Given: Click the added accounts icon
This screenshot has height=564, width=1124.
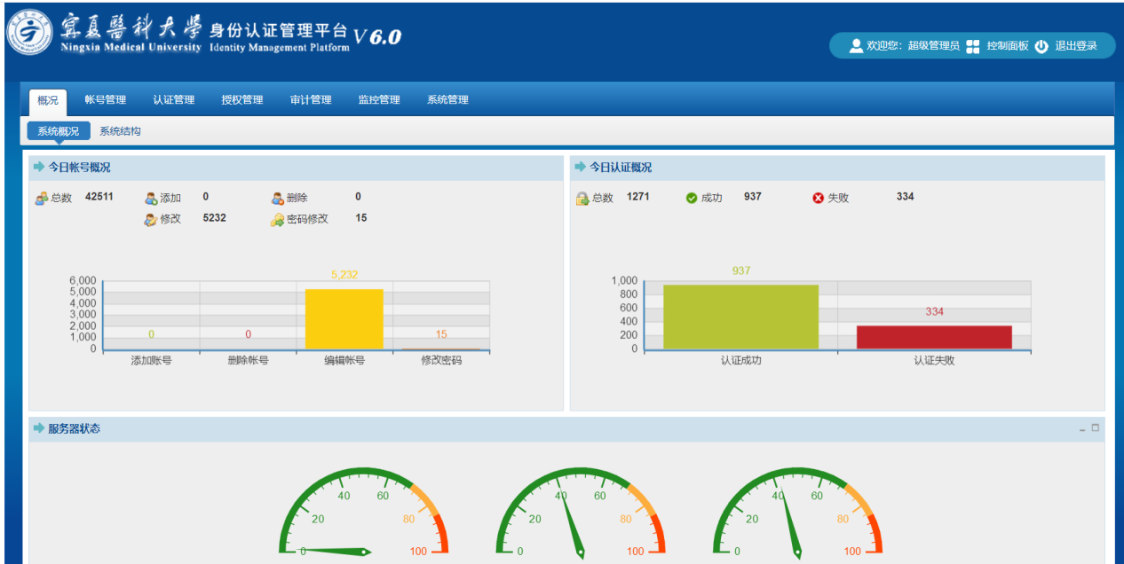Looking at the screenshot, I should coord(151,198).
